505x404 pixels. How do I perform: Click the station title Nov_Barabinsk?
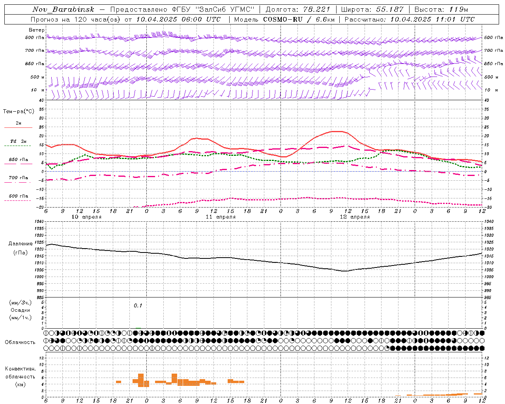[x=63, y=9]
